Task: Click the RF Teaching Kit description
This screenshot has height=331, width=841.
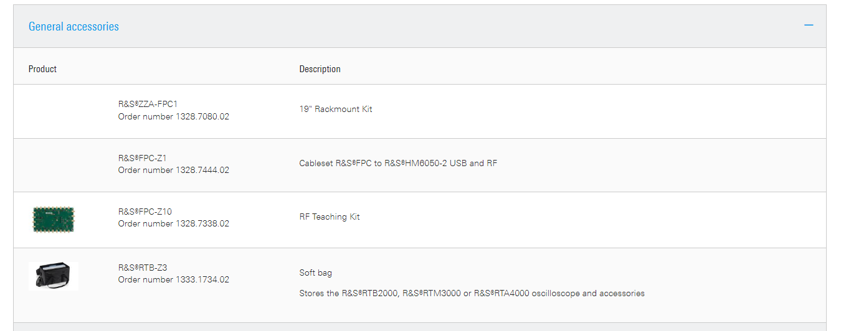Action: (330, 217)
